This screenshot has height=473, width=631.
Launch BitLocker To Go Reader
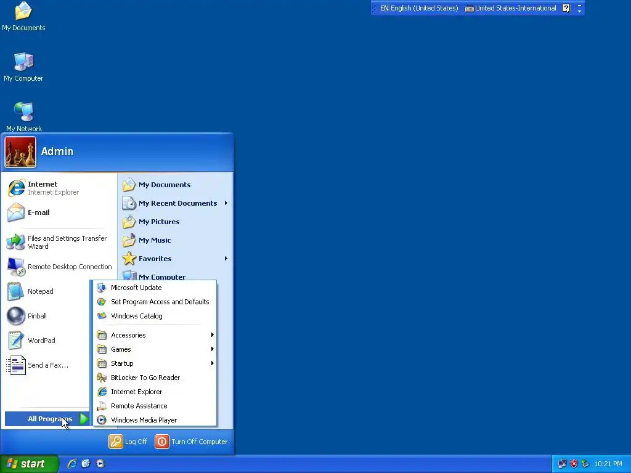tap(155, 378)
